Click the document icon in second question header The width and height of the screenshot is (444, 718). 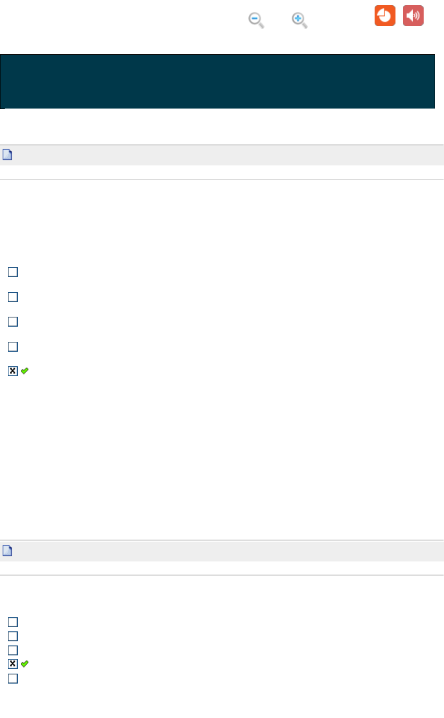[8, 551]
